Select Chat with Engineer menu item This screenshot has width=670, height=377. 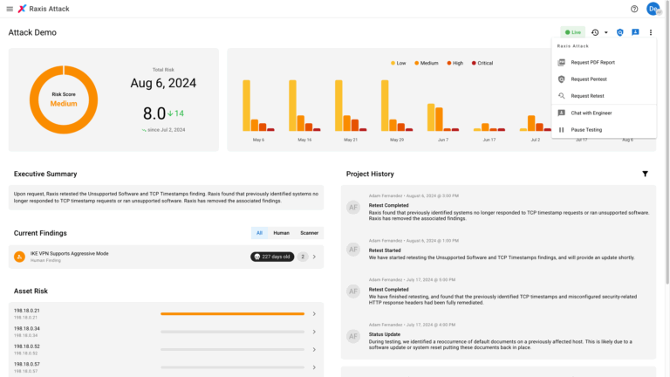tap(604, 113)
